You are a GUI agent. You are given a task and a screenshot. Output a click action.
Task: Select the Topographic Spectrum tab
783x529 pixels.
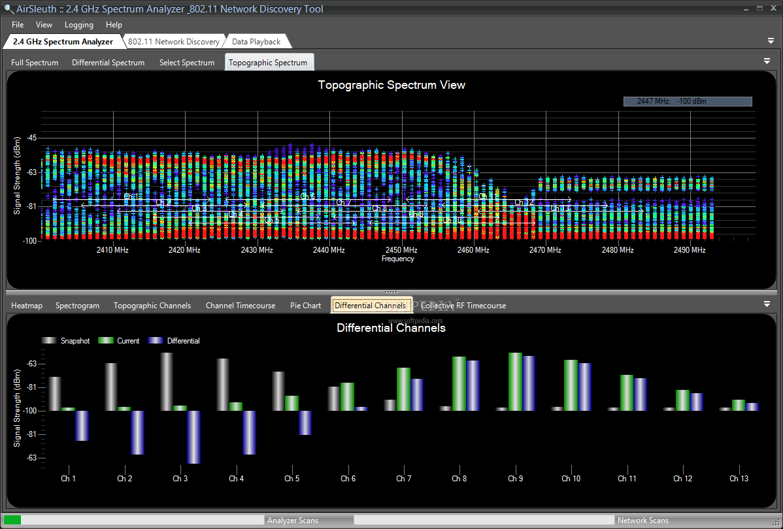(268, 63)
